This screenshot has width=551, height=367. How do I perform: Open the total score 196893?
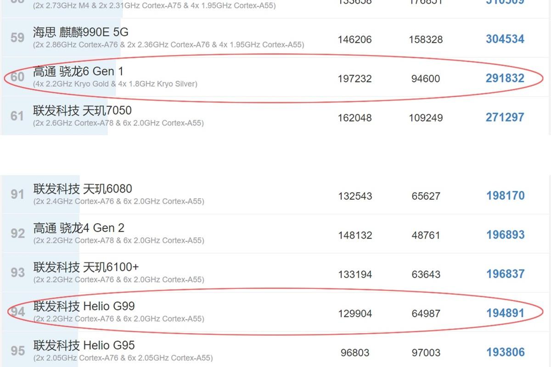pos(505,235)
